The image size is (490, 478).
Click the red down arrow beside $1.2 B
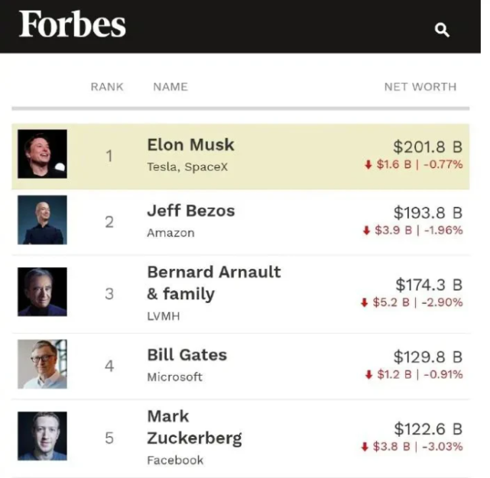point(368,375)
